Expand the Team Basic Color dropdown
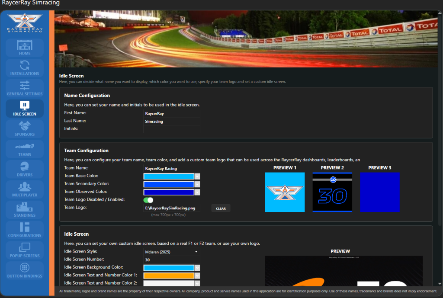 tap(197, 176)
